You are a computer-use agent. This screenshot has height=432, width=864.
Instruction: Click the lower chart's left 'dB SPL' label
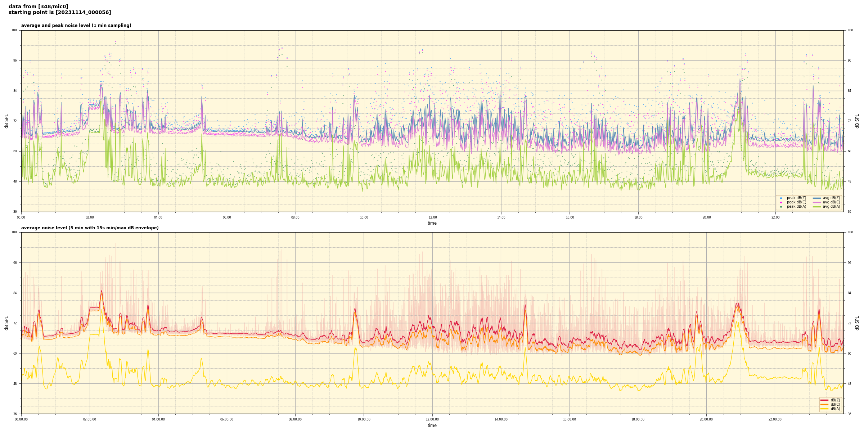pyautogui.click(x=6, y=323)
